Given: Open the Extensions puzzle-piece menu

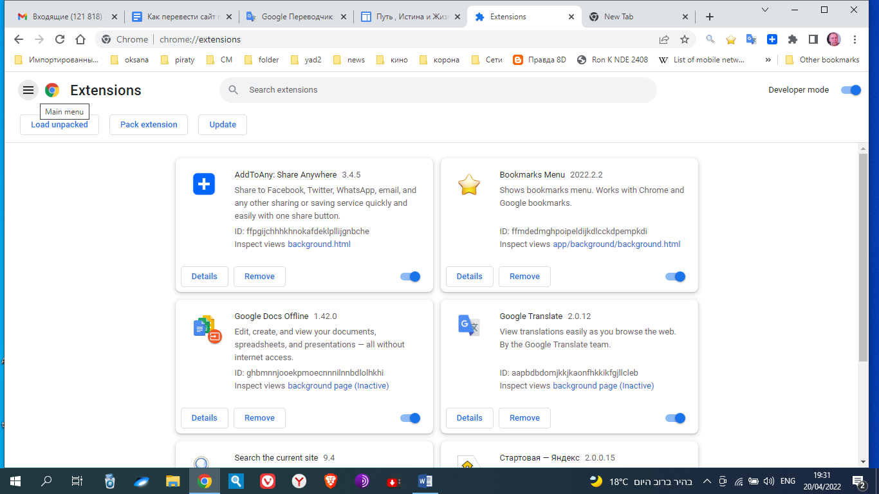Looking at the screenshot, I should (x=793, y=39).
